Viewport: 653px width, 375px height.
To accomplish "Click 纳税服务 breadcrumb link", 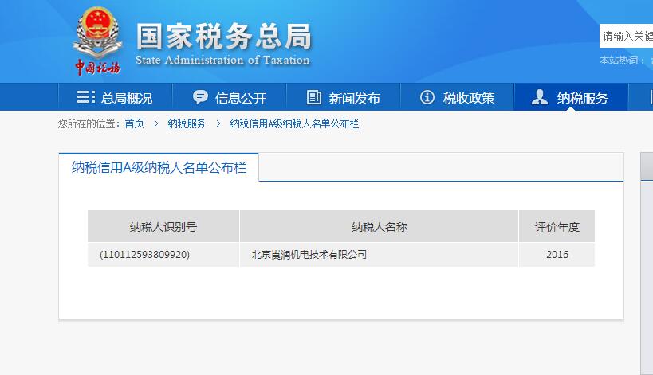I will point(187,123).
